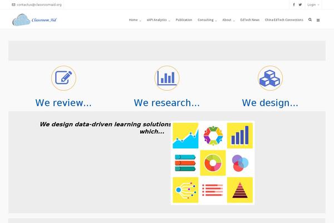Viewport: 334px width, 223px height.
Task: Open the Publication menu item
Action: pyautogui.click(x=184, y=20)
